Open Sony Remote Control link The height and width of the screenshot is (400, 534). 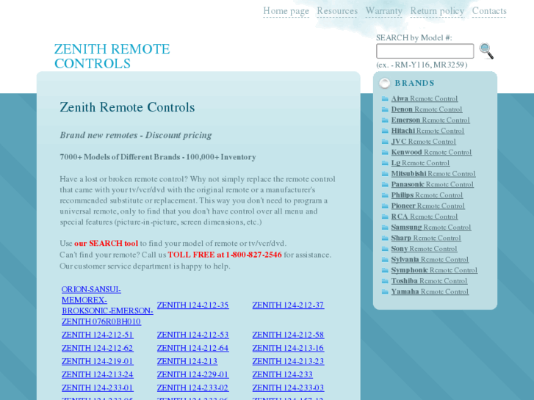tap(424, 249)
